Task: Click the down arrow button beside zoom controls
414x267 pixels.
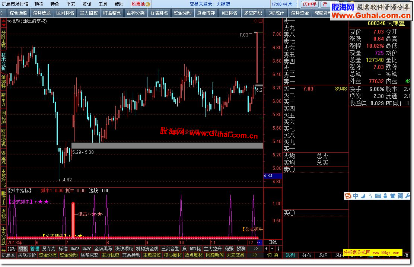Action: (278, 248)
